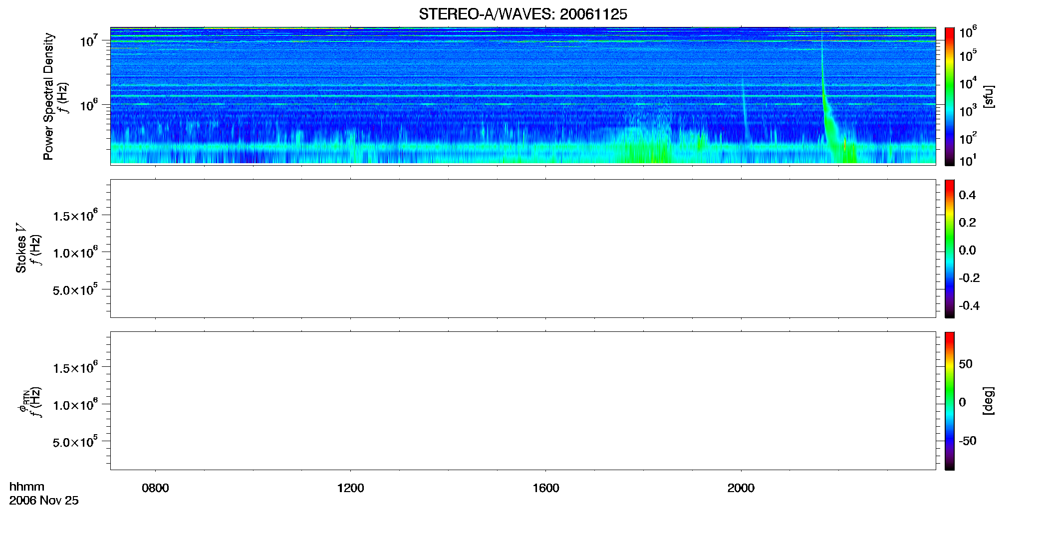
Task: Select the 0 tick on the degrees colorbar
Action: point(962,402)
